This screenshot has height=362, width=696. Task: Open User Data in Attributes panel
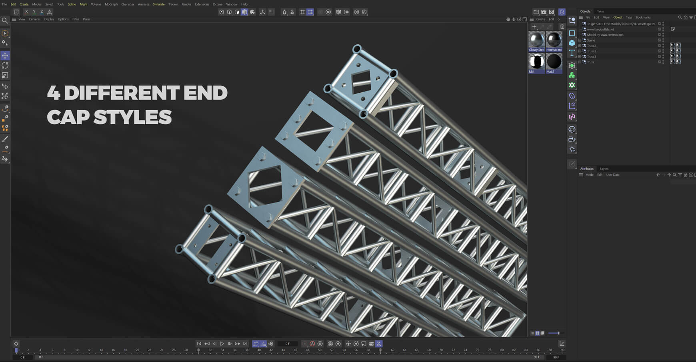612,175
